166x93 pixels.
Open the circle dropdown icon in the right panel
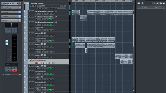[161, 3]
